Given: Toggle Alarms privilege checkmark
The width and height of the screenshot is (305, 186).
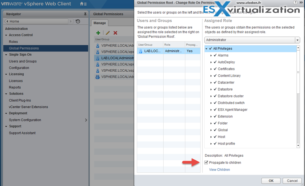Looking at the screenshot, I should [215, 55].
